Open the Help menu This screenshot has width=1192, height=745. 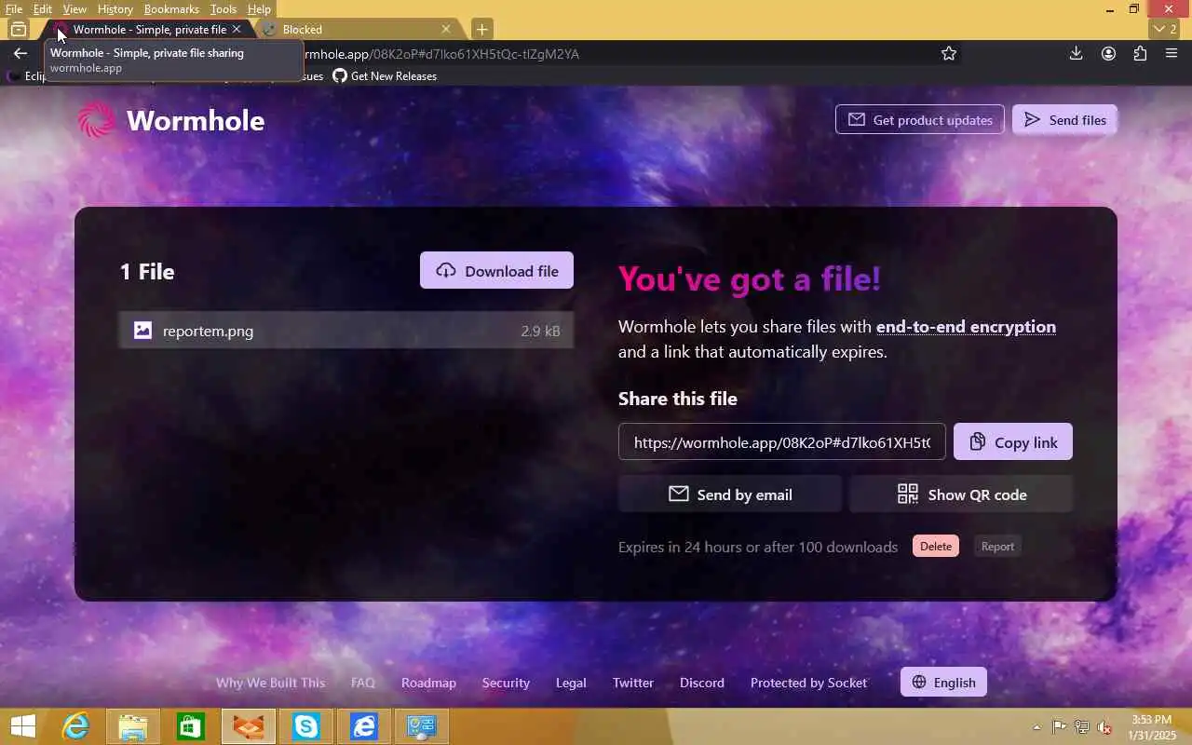click(259, 9)
